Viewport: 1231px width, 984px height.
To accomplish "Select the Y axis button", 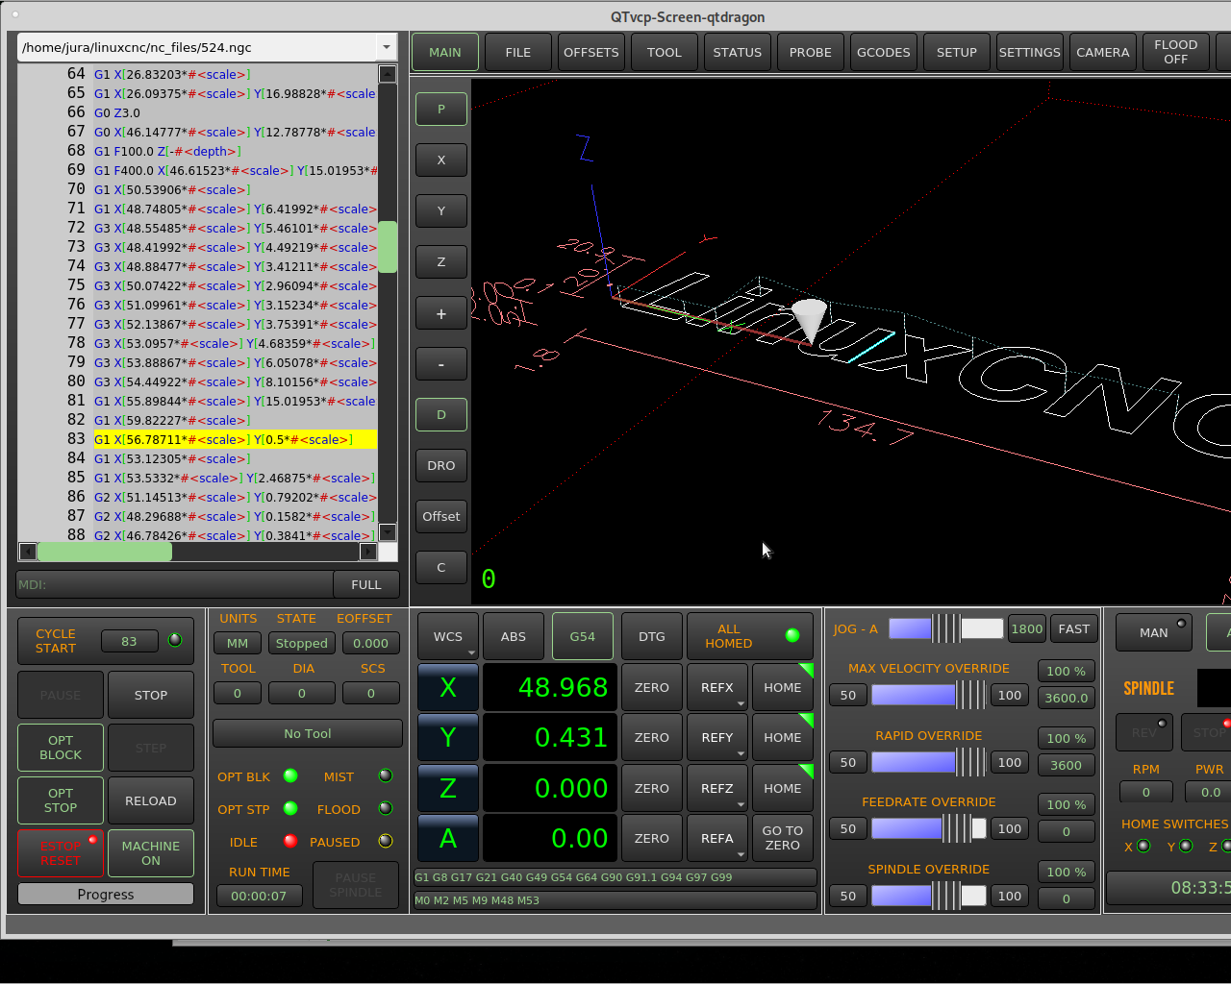I will tap(448, 737).
